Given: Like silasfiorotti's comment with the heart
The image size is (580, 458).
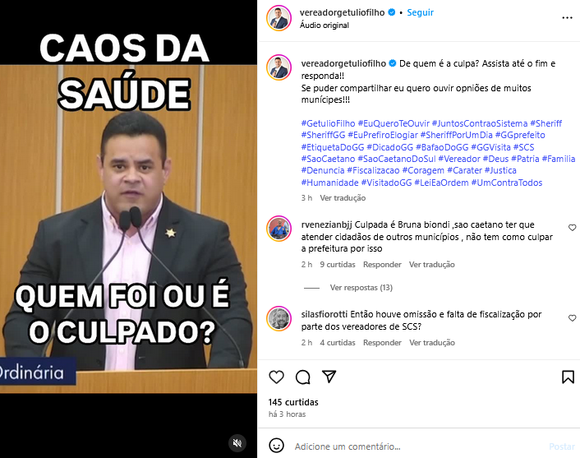Looking at the screenshot, I should tap(572, 318).
